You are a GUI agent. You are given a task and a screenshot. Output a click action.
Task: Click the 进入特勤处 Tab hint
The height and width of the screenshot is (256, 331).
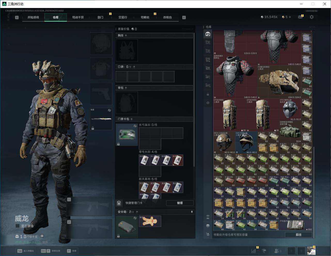click(25, 251)
